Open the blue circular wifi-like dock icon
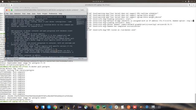The height and width of the screenshot is (110, 196). [147, 107]
